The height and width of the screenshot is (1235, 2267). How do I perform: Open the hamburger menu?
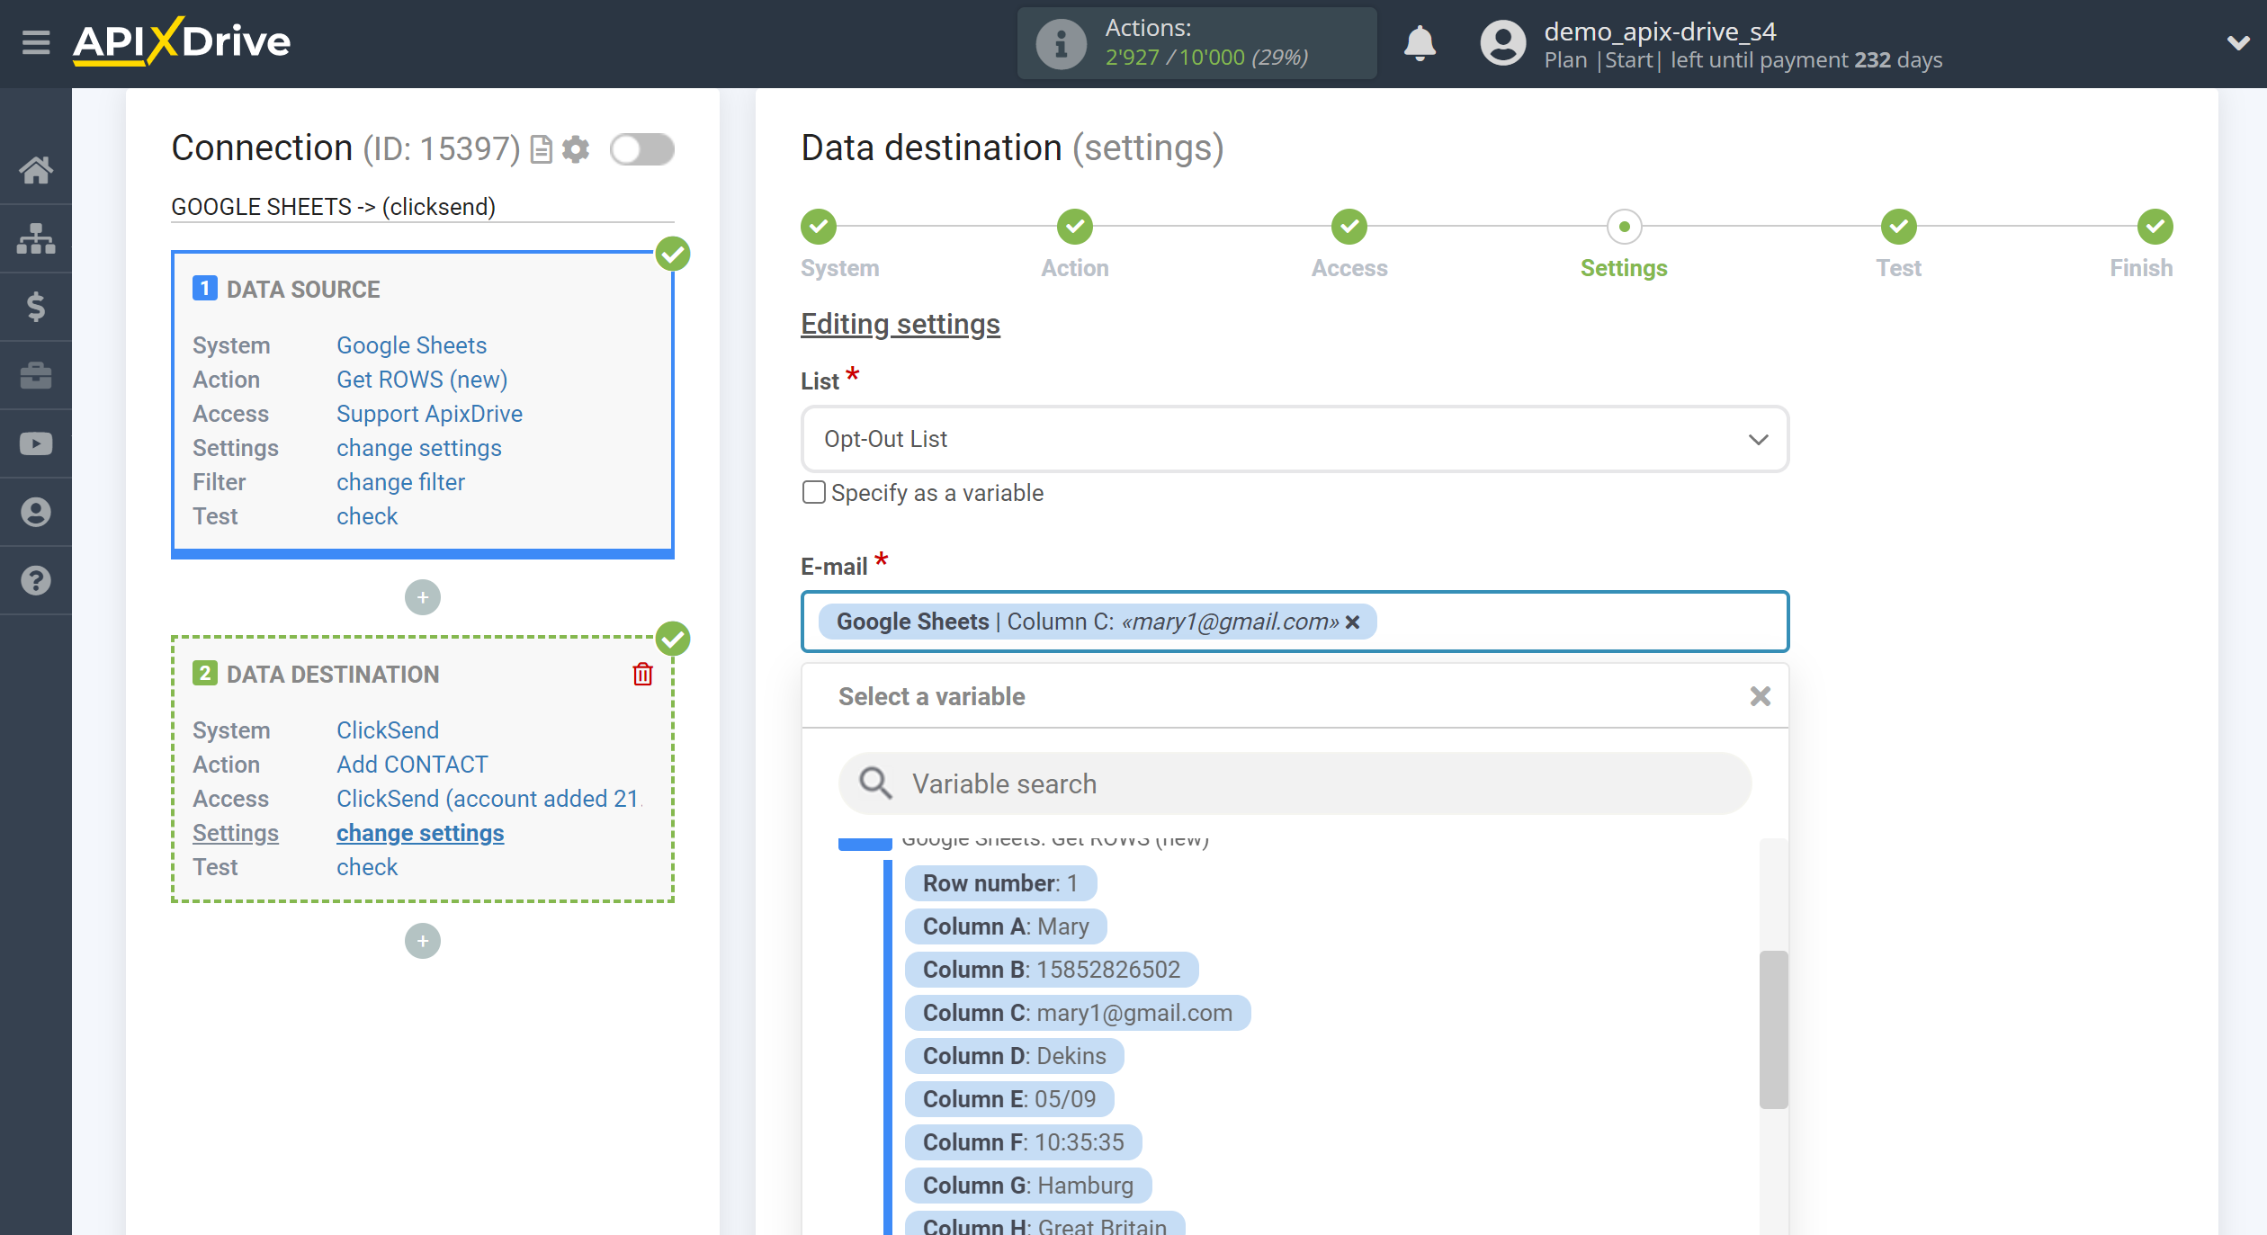point(36,42)
